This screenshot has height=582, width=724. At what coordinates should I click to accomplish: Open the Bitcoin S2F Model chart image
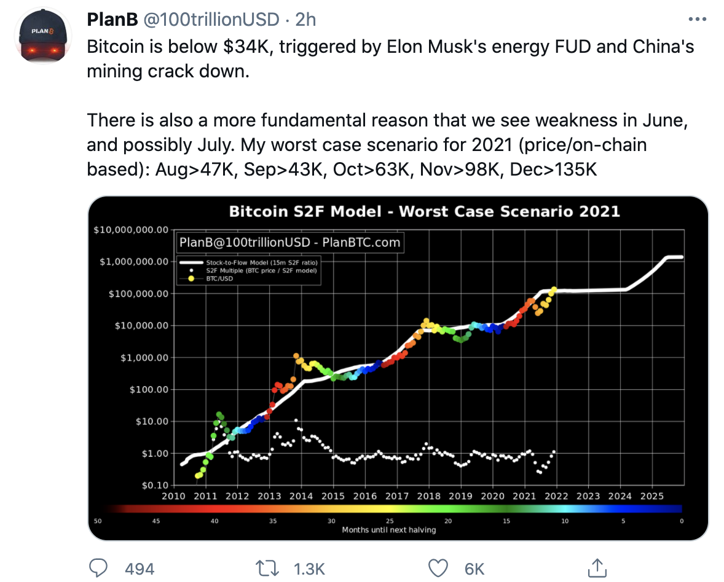(x=398, y=368)
